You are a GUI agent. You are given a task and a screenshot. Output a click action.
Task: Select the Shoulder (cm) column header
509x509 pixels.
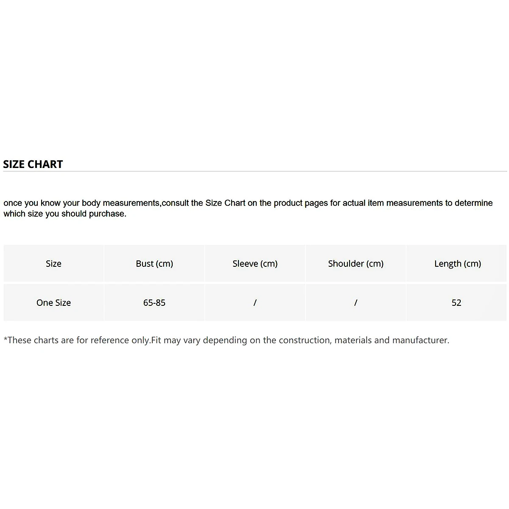pyautogui.click(x=355, y=263)
